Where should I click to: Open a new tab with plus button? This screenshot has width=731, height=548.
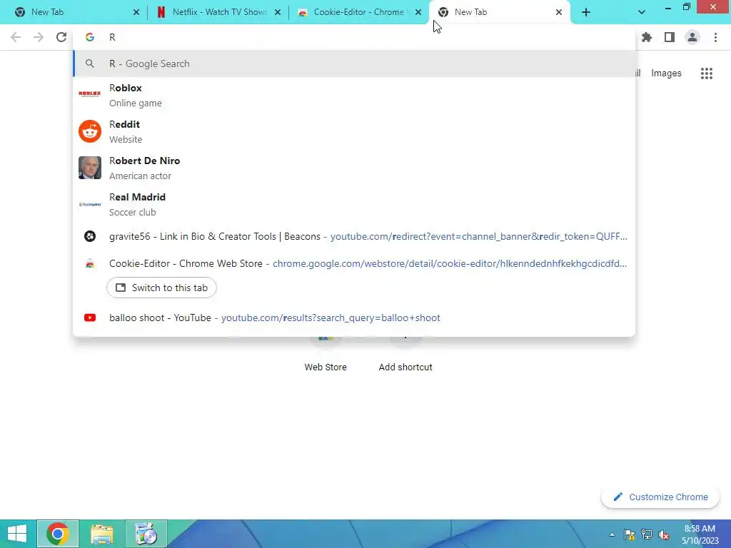pyautogui.click(x=586, y=13)
